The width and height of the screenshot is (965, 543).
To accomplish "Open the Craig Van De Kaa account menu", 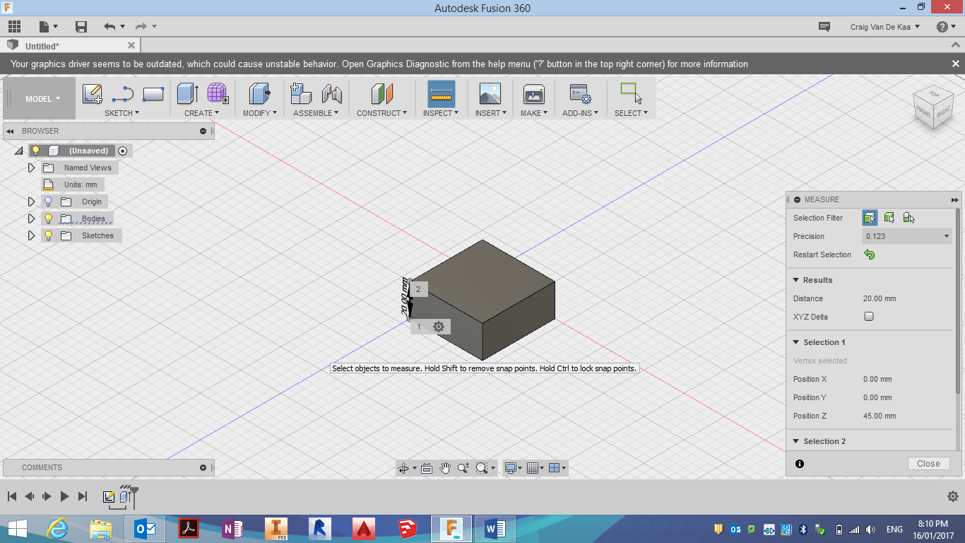I will [x=885, y=27].
